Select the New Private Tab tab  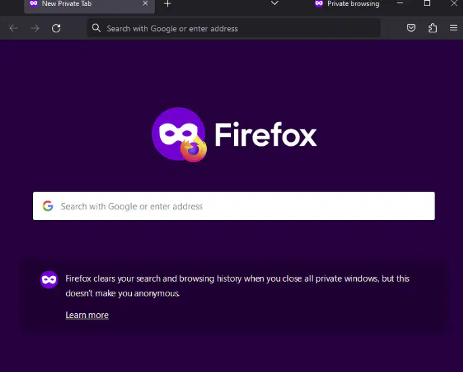pos(89,5)
